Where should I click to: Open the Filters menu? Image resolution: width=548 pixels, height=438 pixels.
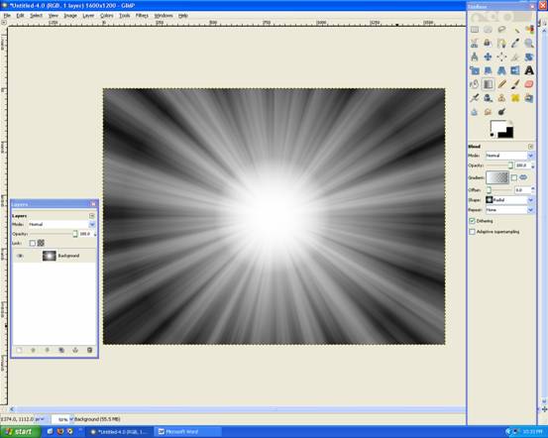click(x=142, y=16)
